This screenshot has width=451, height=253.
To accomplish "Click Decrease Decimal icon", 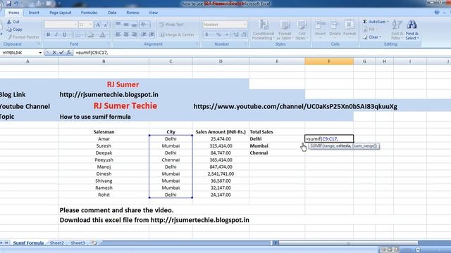I will point(244,34).
